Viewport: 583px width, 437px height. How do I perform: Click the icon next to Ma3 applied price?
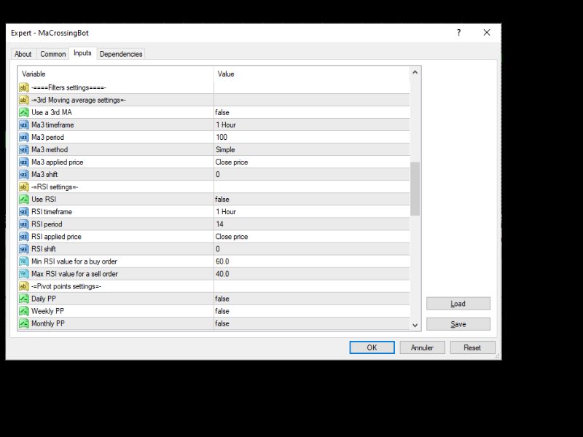point(24,162)
